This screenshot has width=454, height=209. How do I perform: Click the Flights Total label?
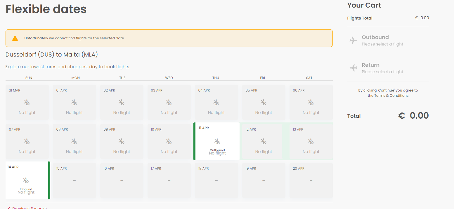(x=360, y=18)
